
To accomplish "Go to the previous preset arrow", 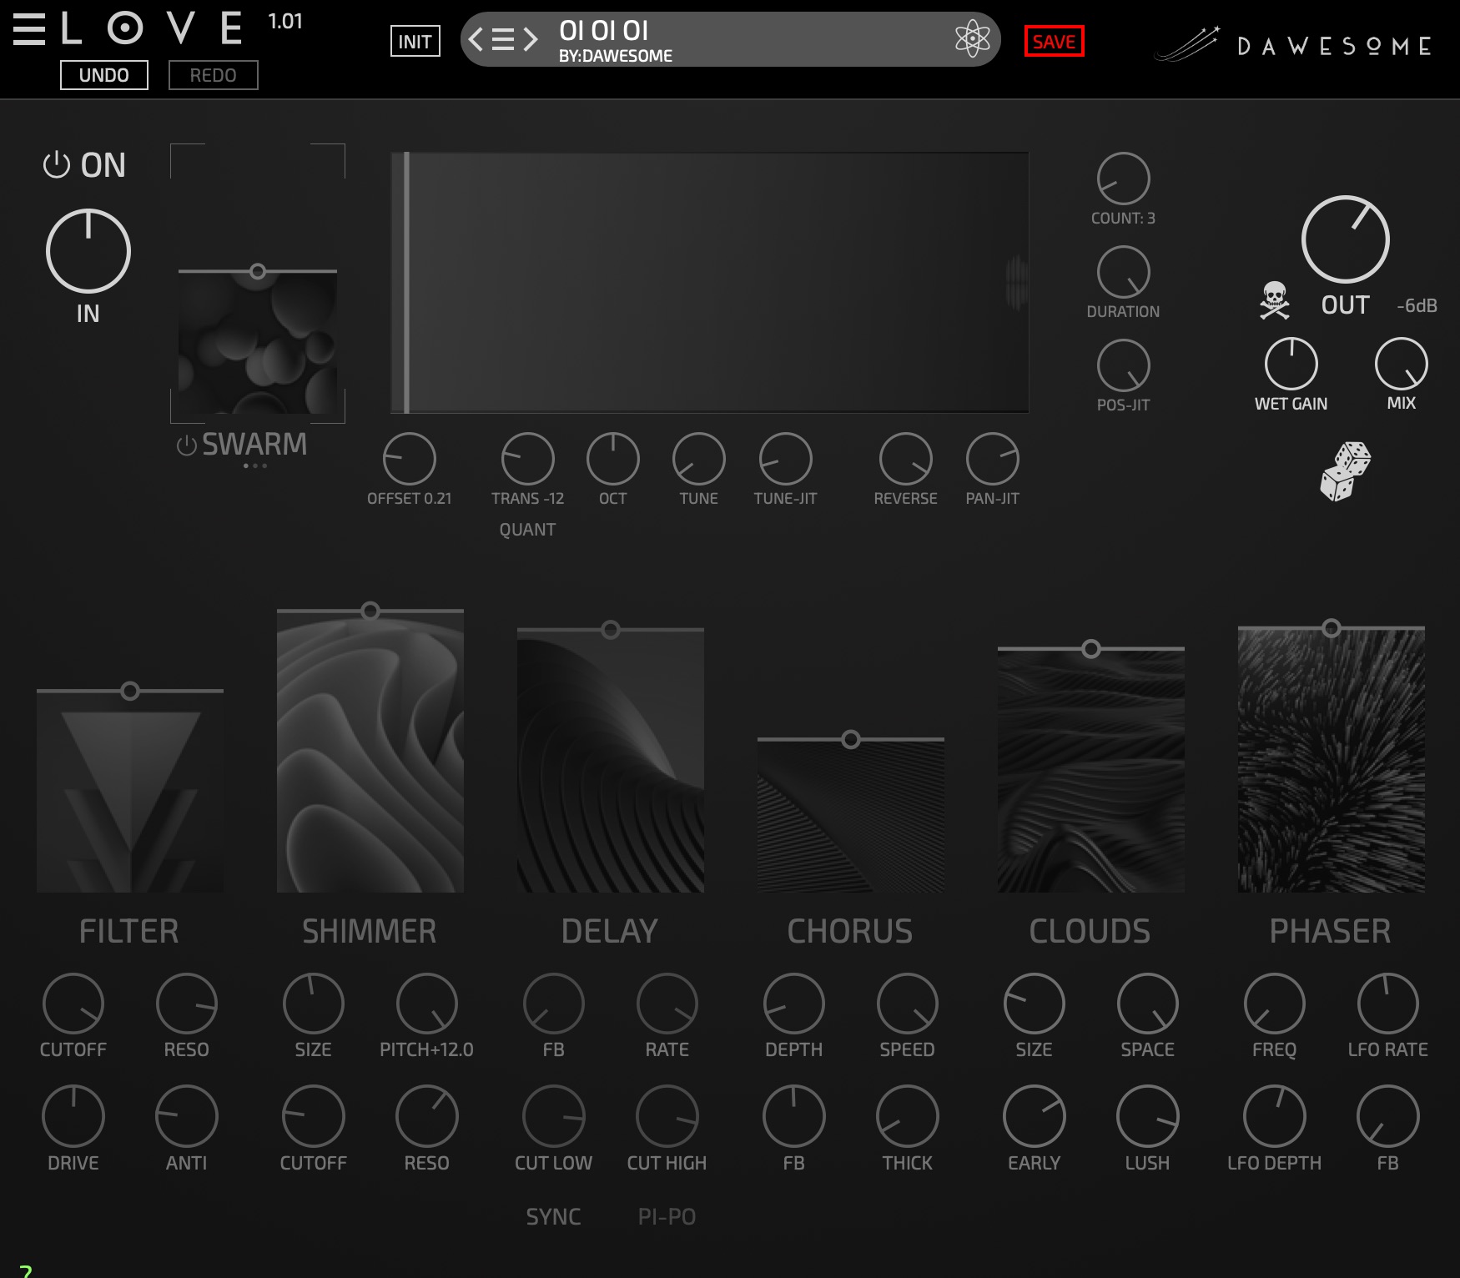I will click(476, 39).
